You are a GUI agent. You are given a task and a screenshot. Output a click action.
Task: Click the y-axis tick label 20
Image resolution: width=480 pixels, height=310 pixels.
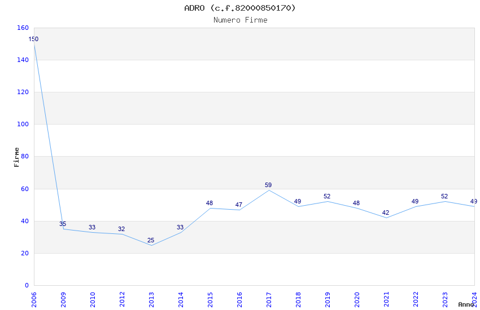click(25, 253)
